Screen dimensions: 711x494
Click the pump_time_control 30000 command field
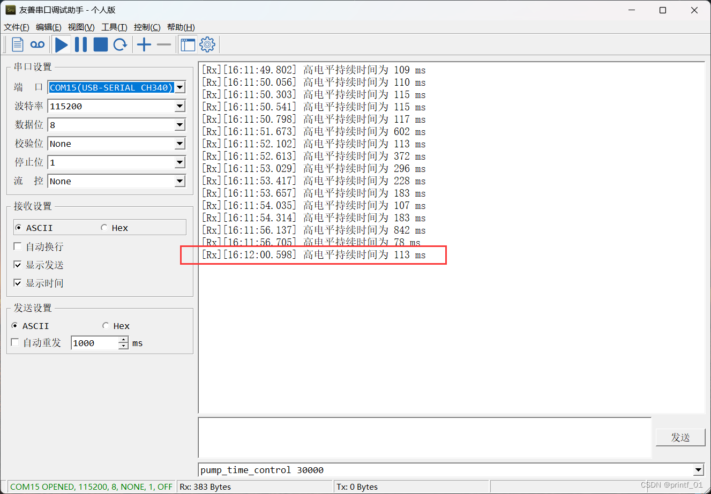446,470
